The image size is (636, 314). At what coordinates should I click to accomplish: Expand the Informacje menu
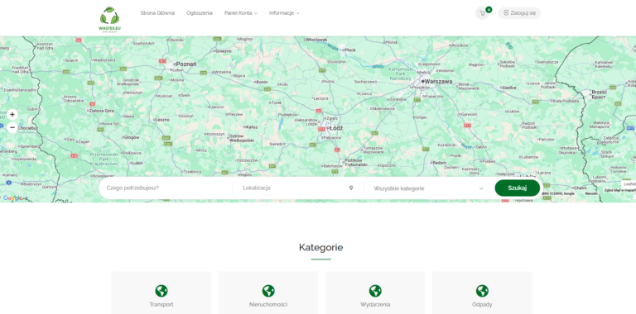(x=284, y=13)
